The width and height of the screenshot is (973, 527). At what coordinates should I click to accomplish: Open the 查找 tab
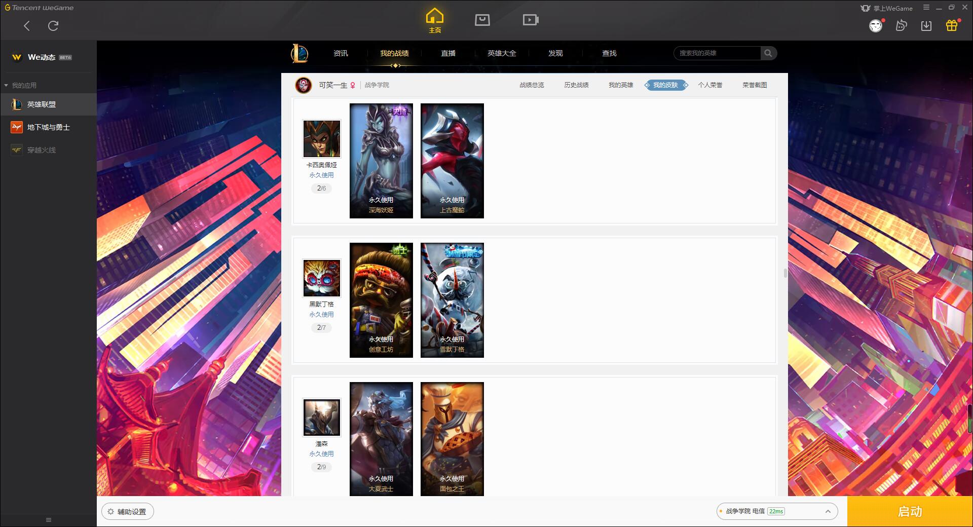click(x=609, y=53)
